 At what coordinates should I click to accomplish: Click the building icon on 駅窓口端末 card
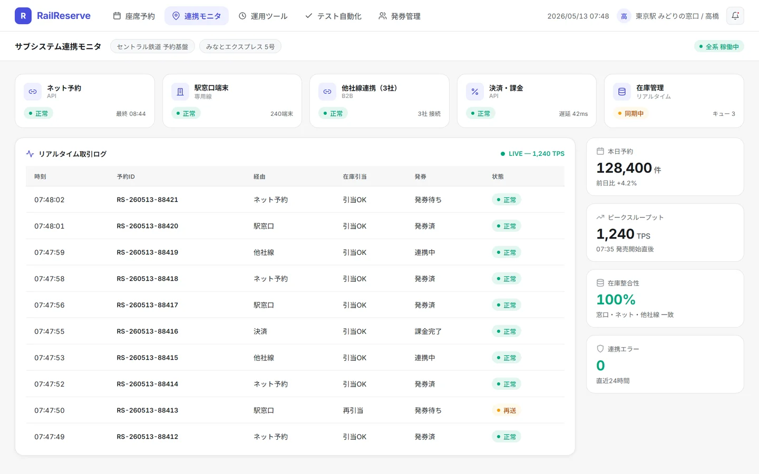tap(180, 92)
